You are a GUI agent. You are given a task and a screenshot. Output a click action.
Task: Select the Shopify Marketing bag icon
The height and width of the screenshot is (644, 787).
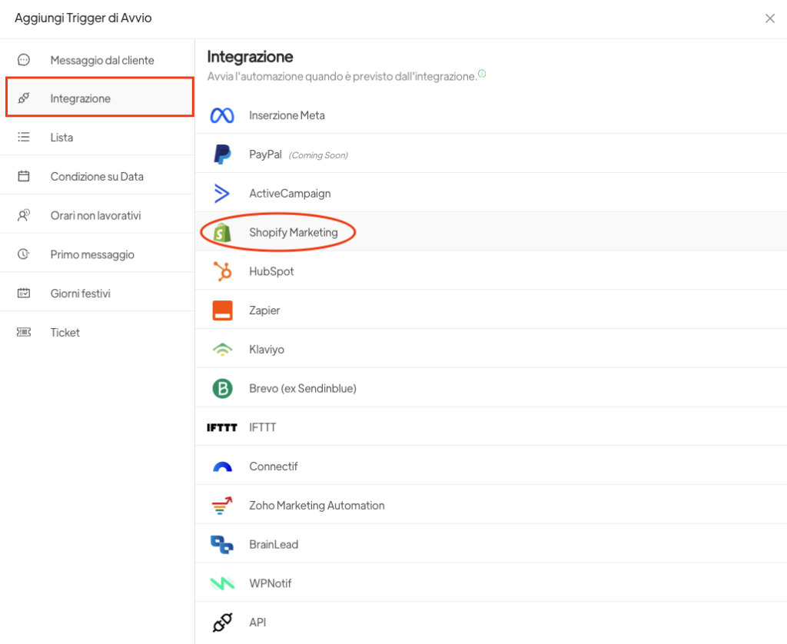222,232
